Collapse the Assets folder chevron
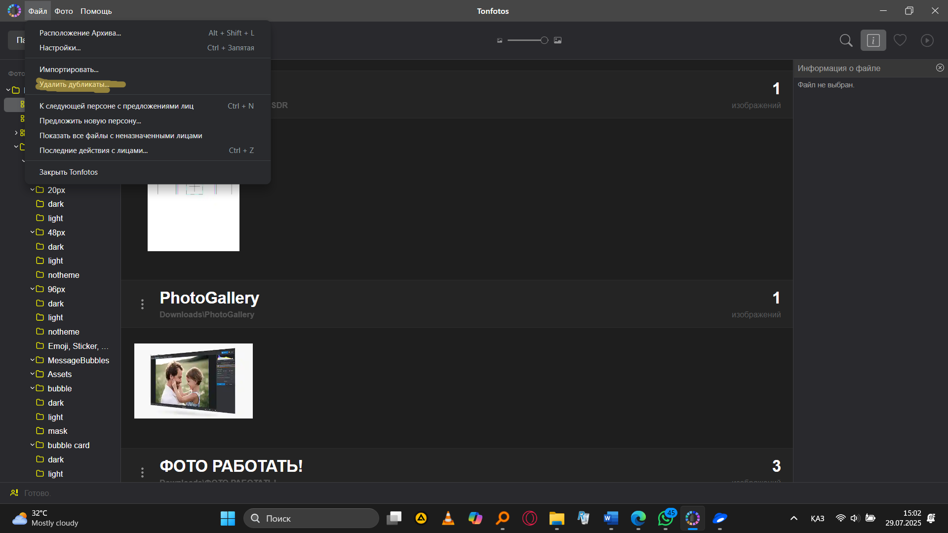Screen dimensions: 948x533 click(32, 374)
